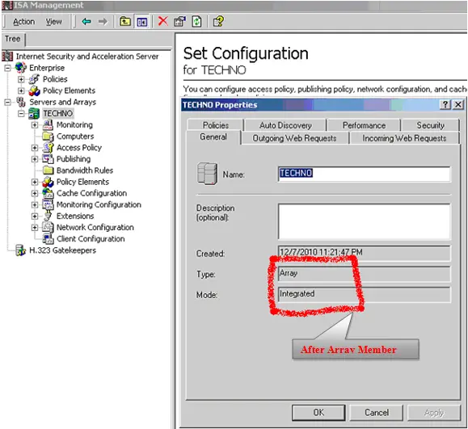
Task: Click the Policies icon under Enterprise
Action: (34, 79)
